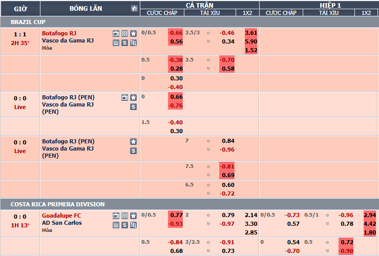Image resolution: width=379 pixels, height=256 pixels.
Task: Open pitch tracker icon for Botafogo RJ match
Action: coord(125,34)
